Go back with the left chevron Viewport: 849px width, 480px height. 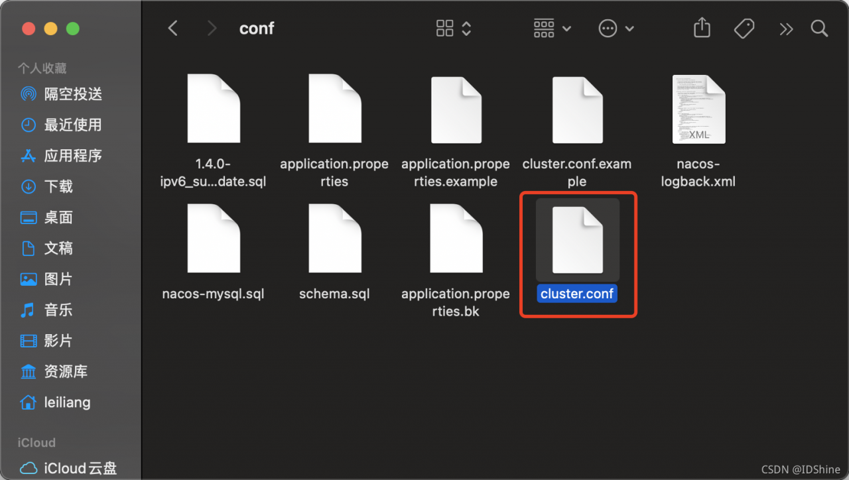click(x=173, y=29)
